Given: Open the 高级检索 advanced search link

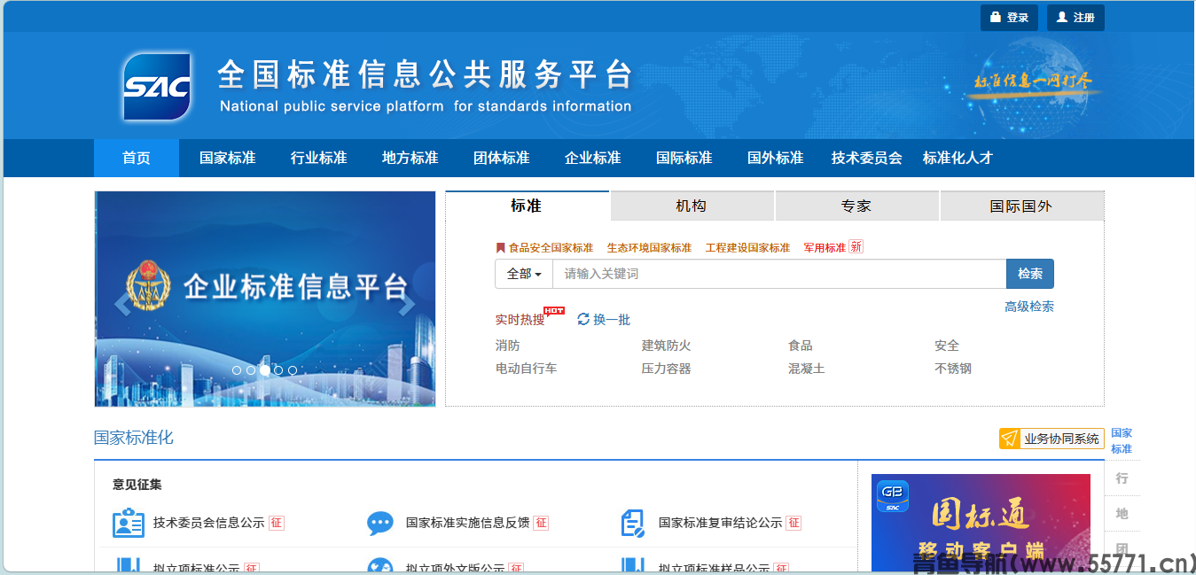Looking at the screenshot, I should [x=1029, y=307].
